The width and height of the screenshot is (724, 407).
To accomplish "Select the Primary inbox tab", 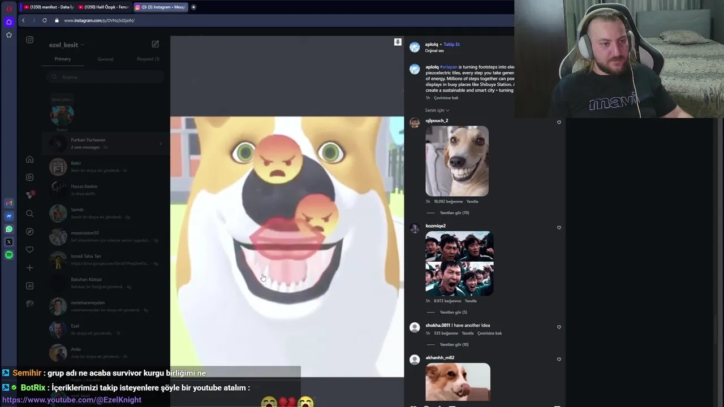I will [x=63, y=59].
